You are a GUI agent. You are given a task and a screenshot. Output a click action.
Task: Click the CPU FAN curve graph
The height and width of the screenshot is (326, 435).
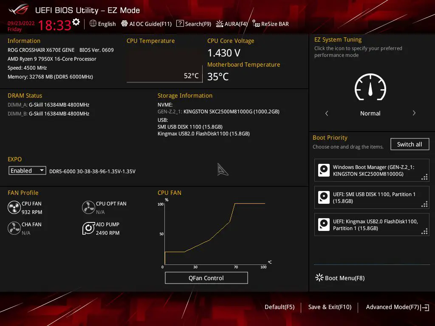tap(215, 233)
